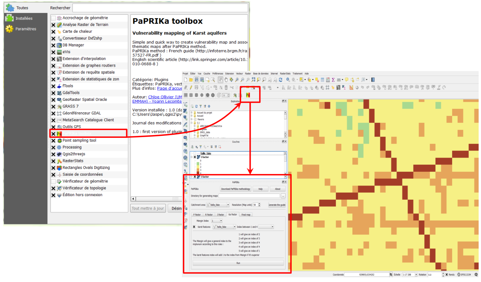
Task: Click the Resolution (Map units) spinbox
Action: [257, 205]
